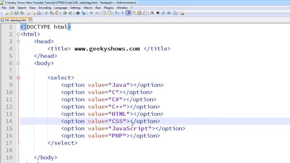Zoom in using the toolbar Zoom In icon
Viewport: 290px width, 163px height.
(x=91, y=13)
